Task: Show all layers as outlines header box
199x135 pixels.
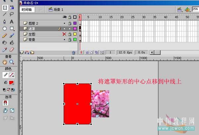Action: coord(75,17)
